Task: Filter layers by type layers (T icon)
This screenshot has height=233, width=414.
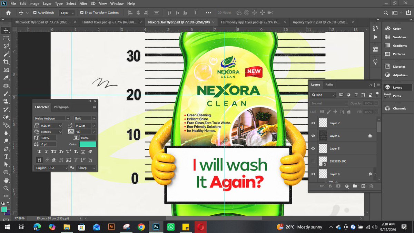Action: pyautogui.click(x=356, y=95)
